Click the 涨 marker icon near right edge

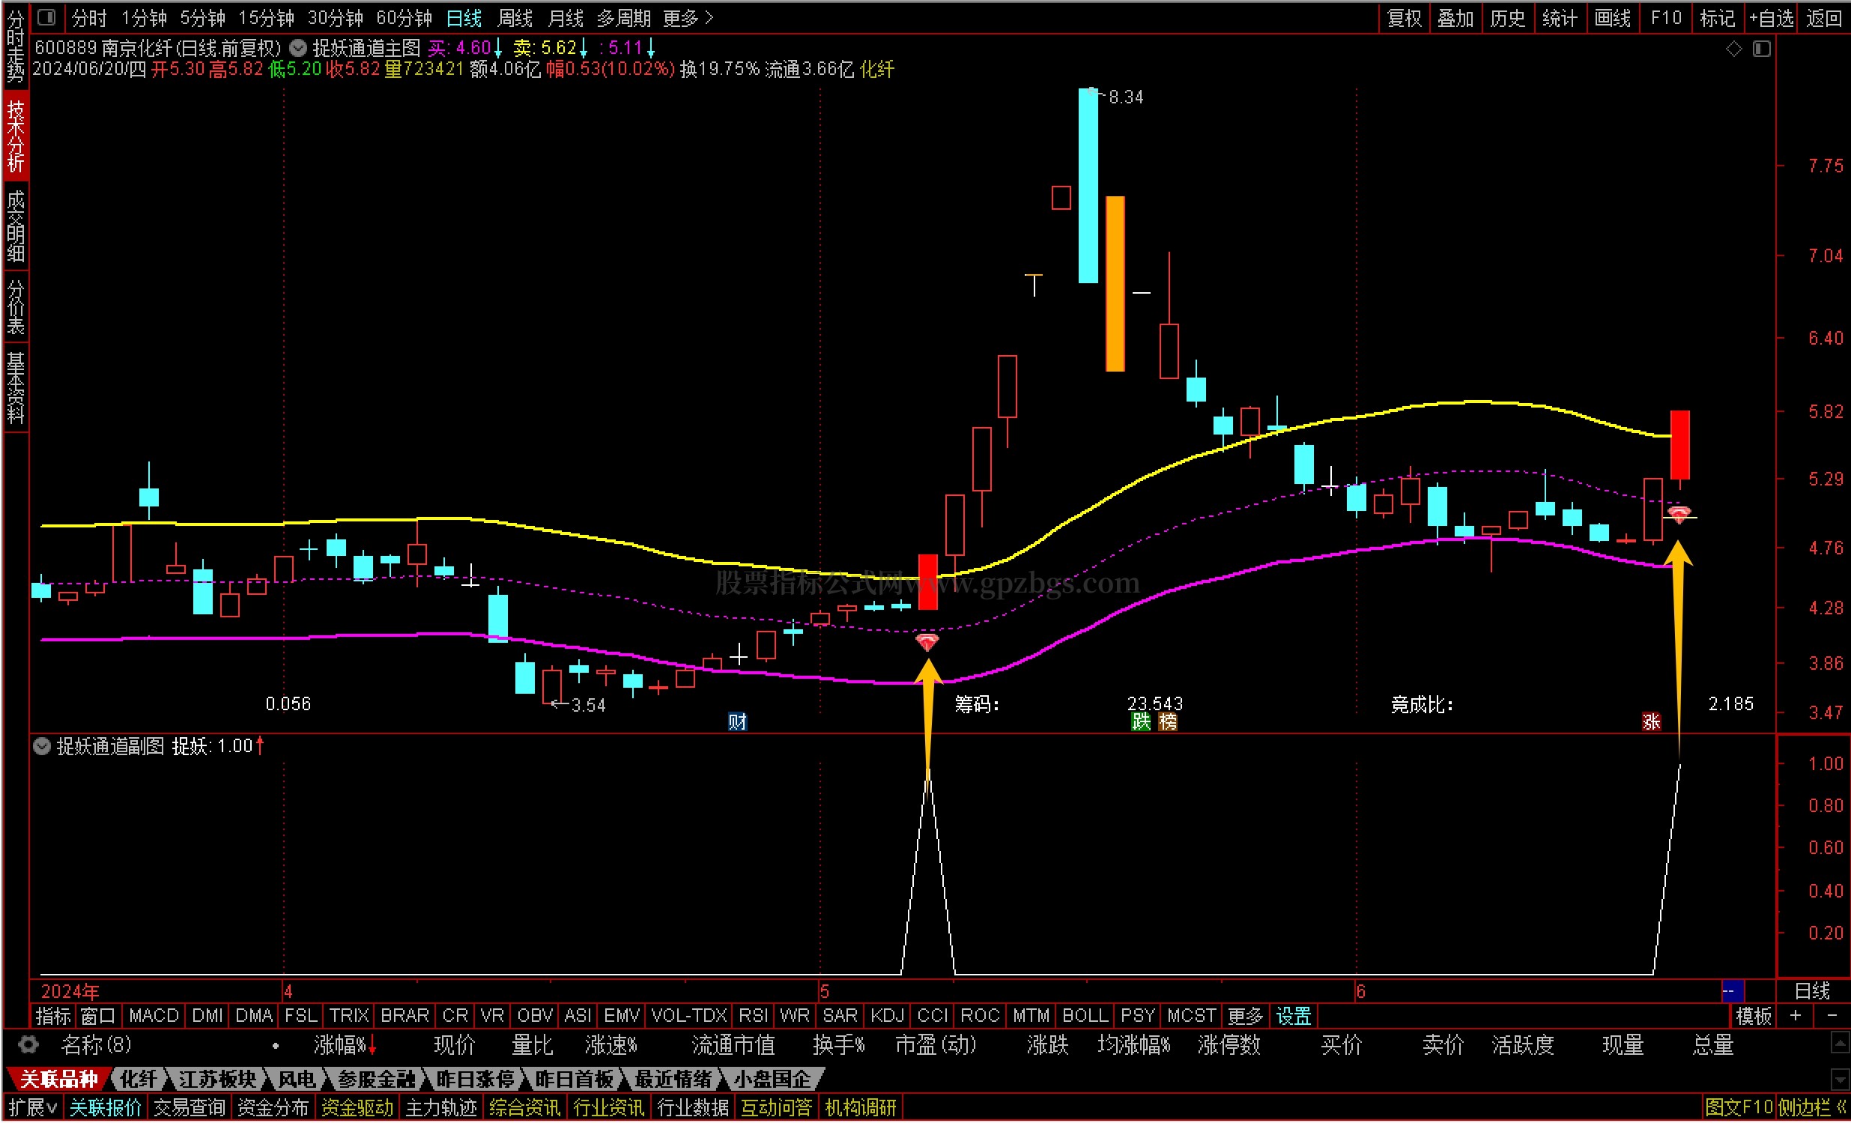(1650, 722)
